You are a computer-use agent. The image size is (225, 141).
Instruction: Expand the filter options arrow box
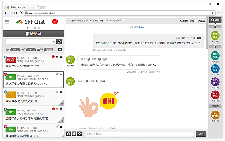click(x=60, y=50)
